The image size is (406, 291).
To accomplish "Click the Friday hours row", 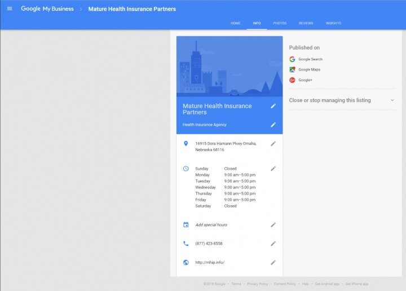I will (x=225, y=200).
